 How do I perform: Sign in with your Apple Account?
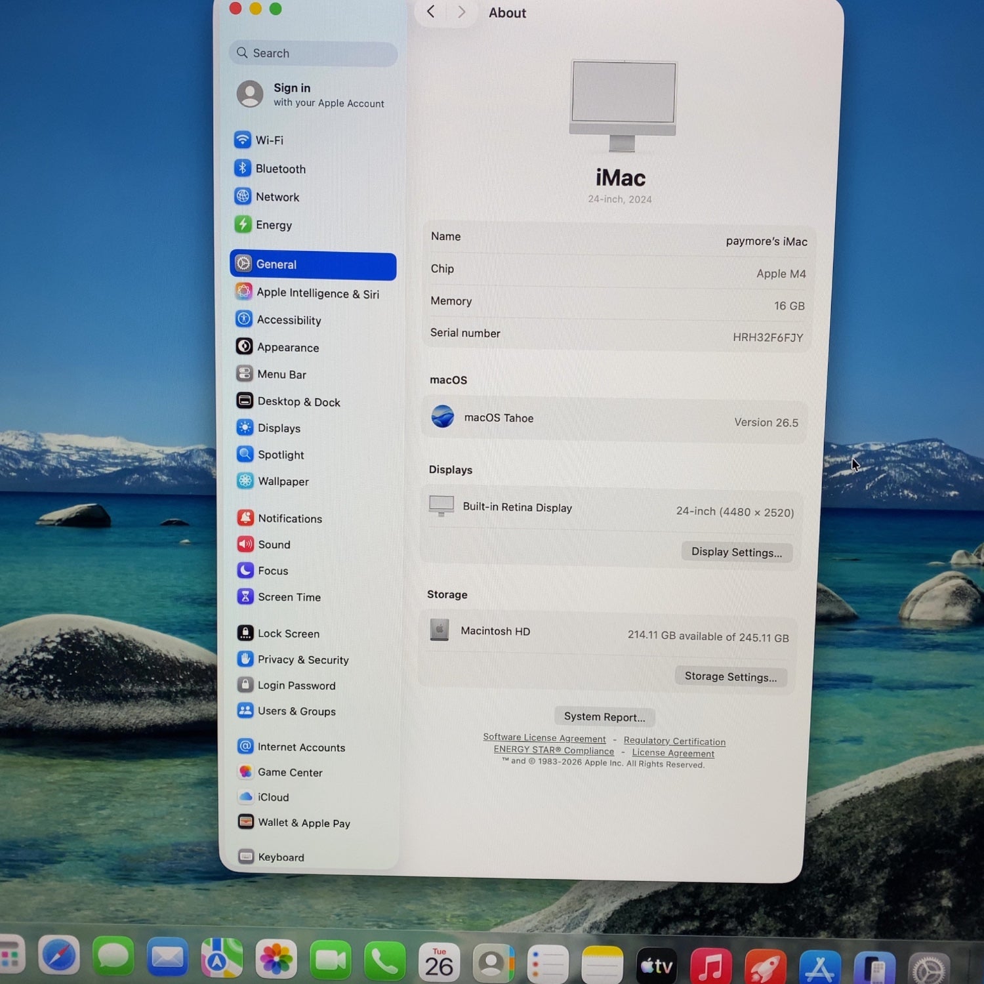[310, 94]
